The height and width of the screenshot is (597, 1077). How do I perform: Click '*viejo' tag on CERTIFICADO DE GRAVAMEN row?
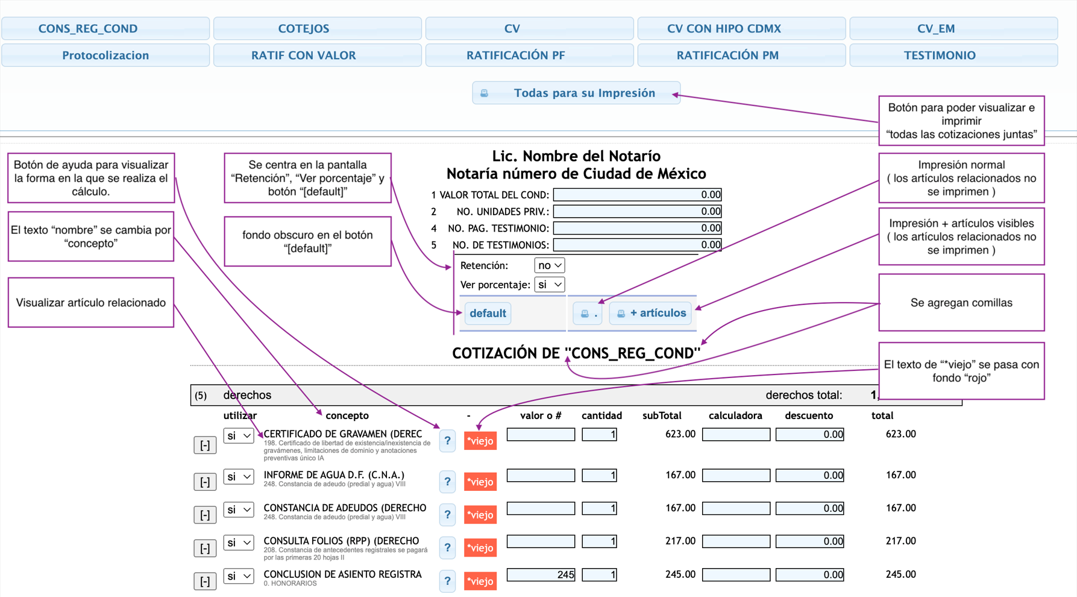[x=480, y=441]
